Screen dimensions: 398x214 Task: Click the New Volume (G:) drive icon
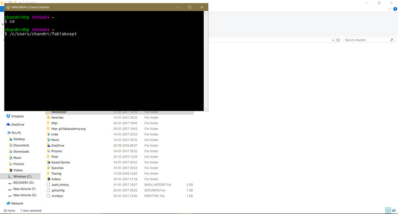[11, 195]
